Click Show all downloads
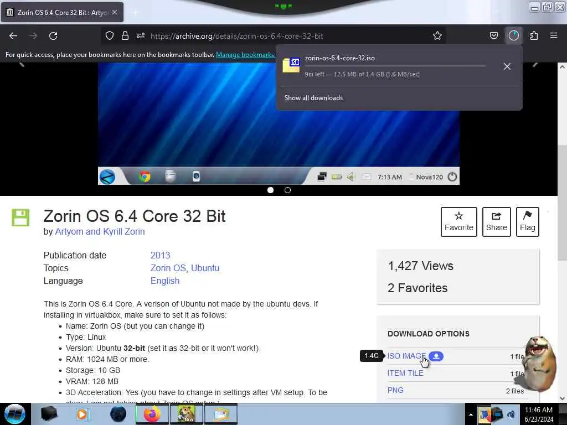Image resolution: width=567 pixels, height=425 pixels. [313, 98]
